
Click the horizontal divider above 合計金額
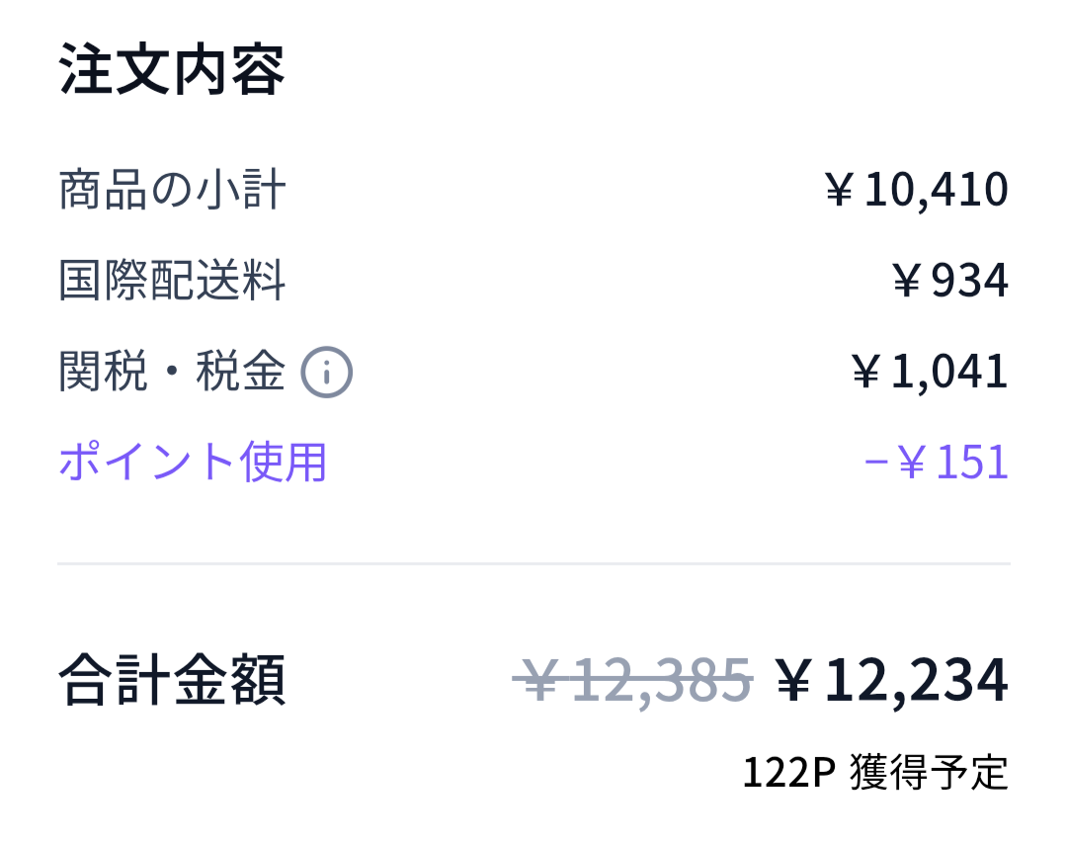click(x=533, y=563)
